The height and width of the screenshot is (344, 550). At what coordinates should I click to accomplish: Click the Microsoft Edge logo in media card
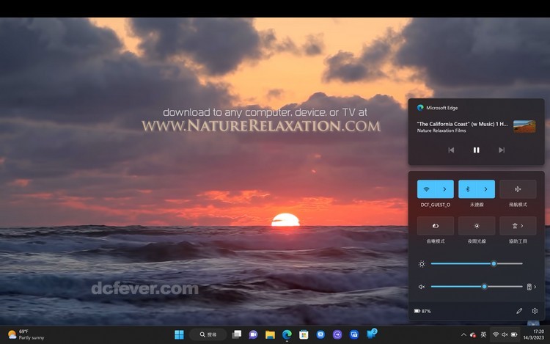(420, 108)
